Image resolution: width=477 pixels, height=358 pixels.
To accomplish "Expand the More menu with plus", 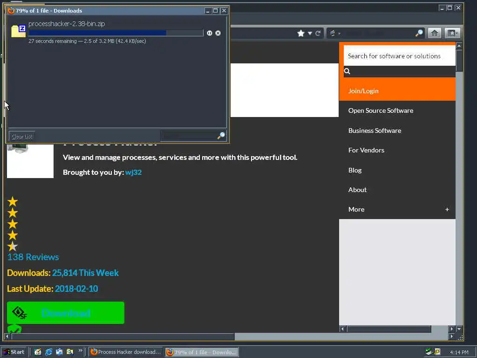I will coord(447,209).
